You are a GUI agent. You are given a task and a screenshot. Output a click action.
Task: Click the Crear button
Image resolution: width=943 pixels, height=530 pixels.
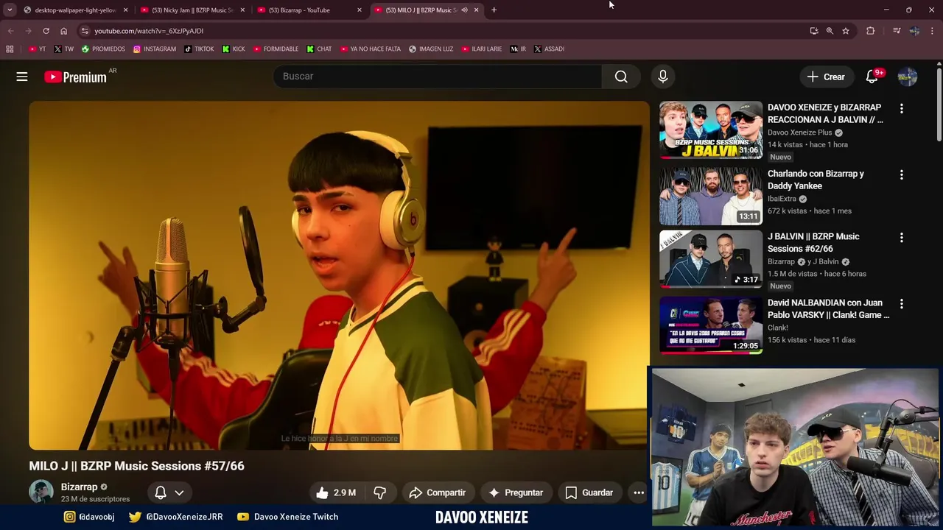826,77
